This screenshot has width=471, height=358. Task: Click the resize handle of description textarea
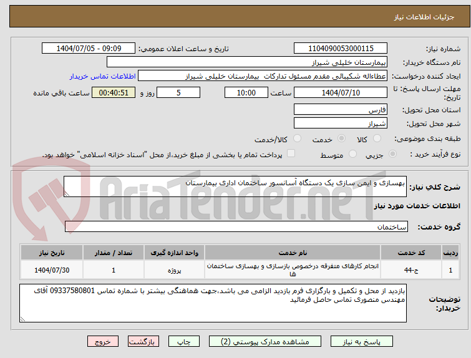67,194
